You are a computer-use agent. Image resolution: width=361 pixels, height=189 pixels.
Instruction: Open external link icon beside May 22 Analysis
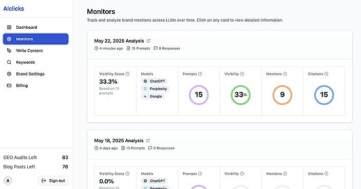(x=148, y=41)
